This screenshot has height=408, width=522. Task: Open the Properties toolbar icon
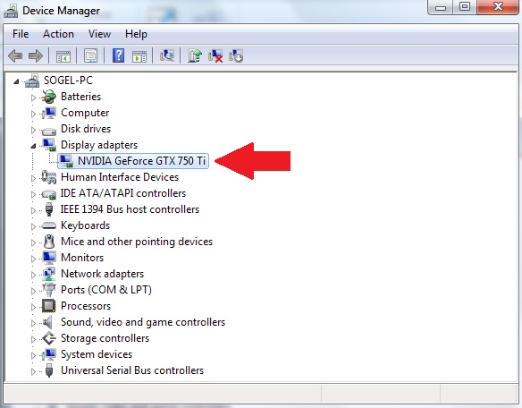(x=91, y=55)
